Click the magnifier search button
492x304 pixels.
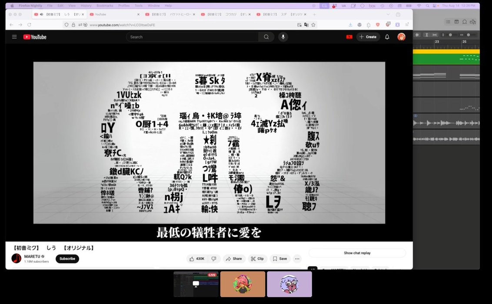(x=266, y=37)
